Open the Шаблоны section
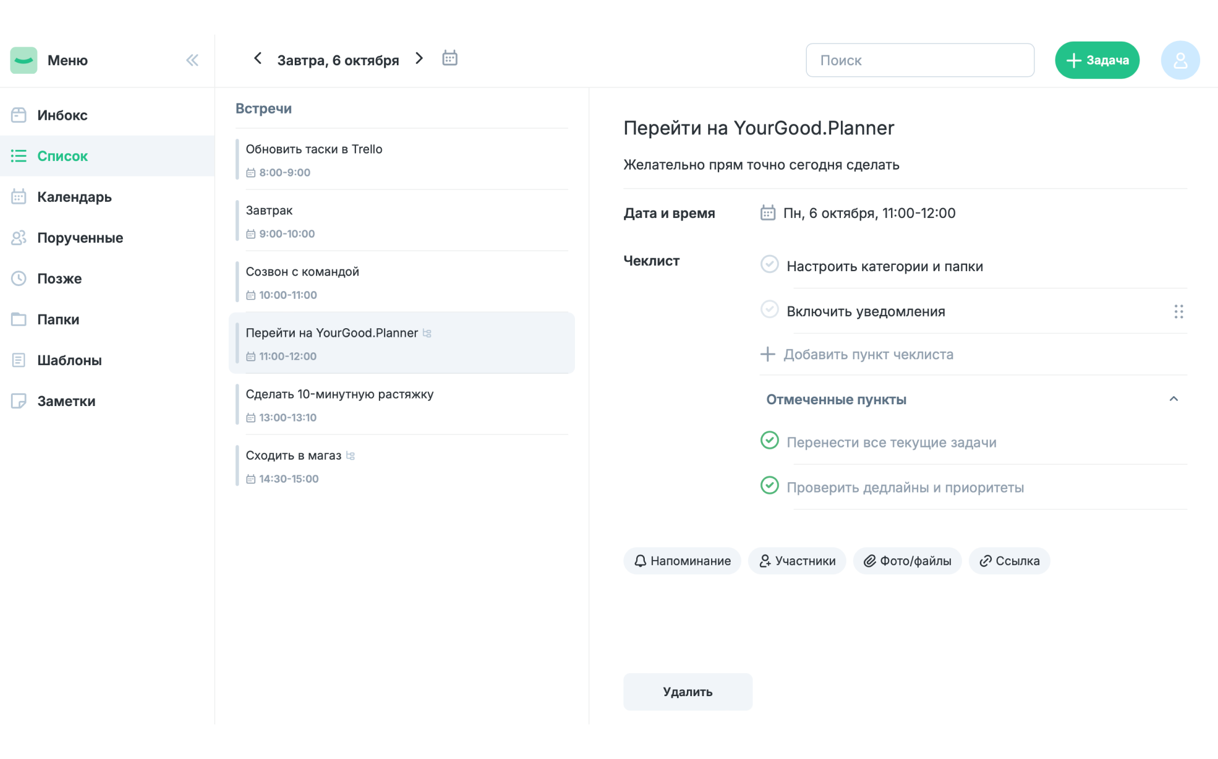This screenshot has width=1218, height=759. click(67, 360)
